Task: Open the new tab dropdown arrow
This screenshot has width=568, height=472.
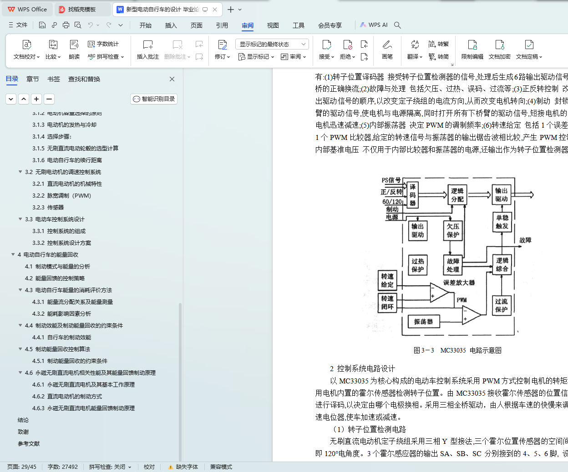Action: 240,10
